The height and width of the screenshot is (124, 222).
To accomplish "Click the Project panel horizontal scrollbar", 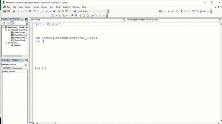I will coord(15,56).
